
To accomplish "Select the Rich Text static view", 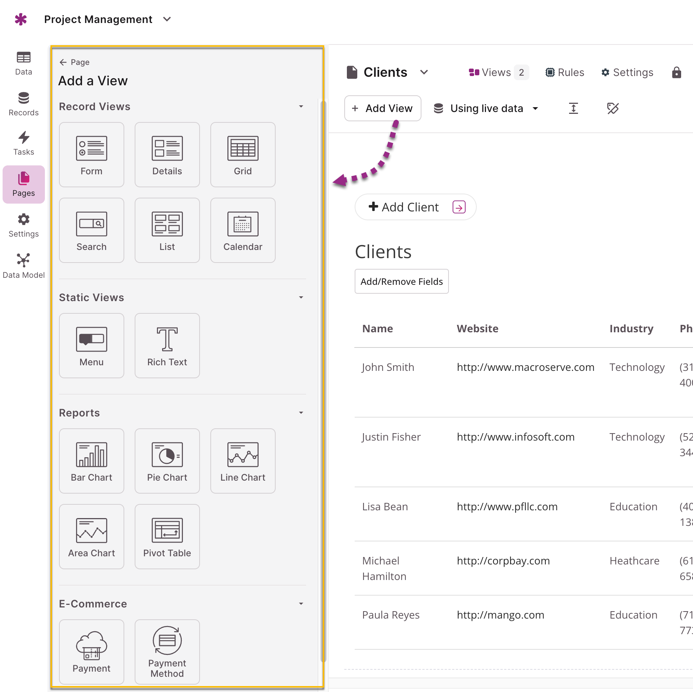I will 167,346.
